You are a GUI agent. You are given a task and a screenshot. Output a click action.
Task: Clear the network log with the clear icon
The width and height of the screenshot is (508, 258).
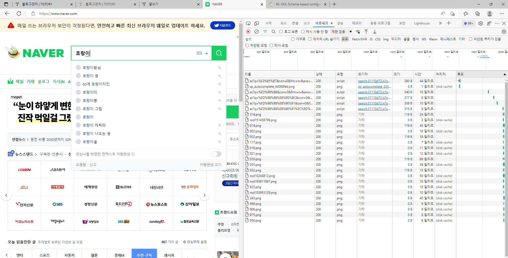pyautogui.click(x=257, y=32)
